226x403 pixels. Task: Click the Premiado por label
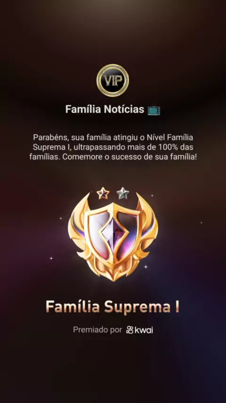[x=97, y=330]
